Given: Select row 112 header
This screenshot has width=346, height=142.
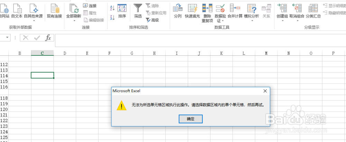Looking at the screenshot, I should pos(4,64).
